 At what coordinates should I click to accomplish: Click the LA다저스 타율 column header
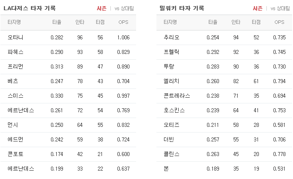coord(57,22)
